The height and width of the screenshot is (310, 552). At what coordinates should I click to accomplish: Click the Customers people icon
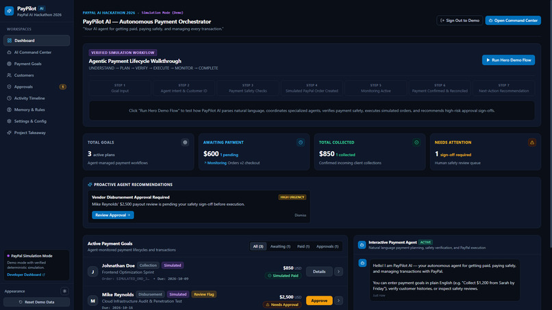9,75
